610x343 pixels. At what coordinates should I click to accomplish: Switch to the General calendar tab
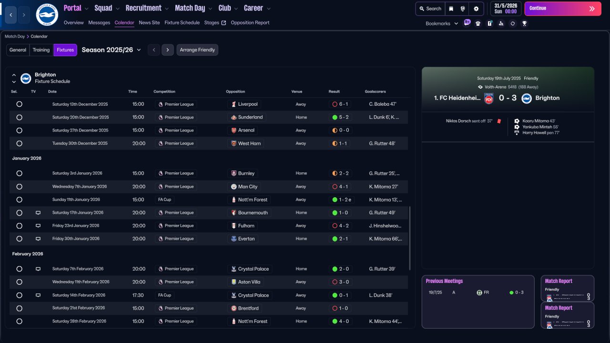(x=18, y=50)
